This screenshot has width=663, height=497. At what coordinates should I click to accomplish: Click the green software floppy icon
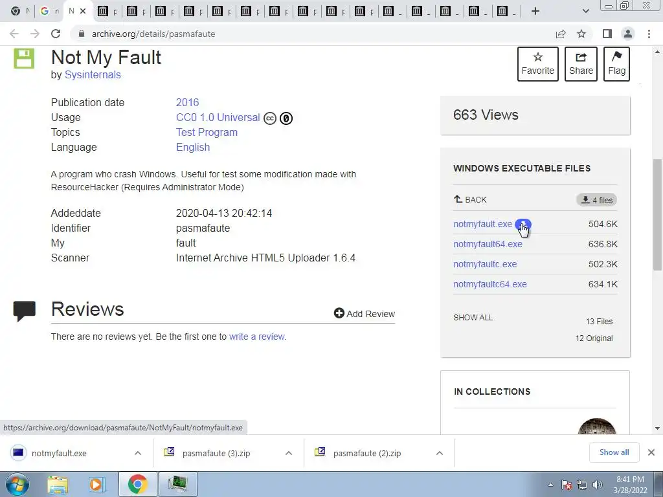click(24, 58)
